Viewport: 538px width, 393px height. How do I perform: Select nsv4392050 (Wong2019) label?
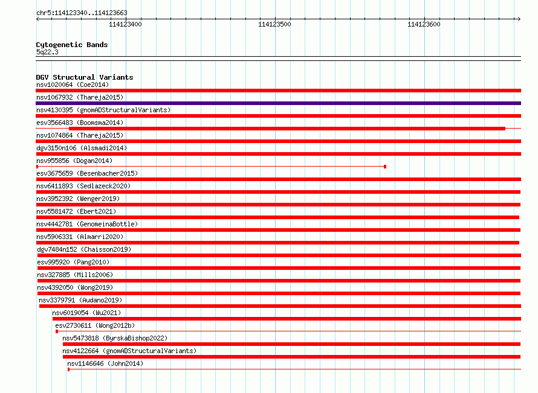pos(75,287)
